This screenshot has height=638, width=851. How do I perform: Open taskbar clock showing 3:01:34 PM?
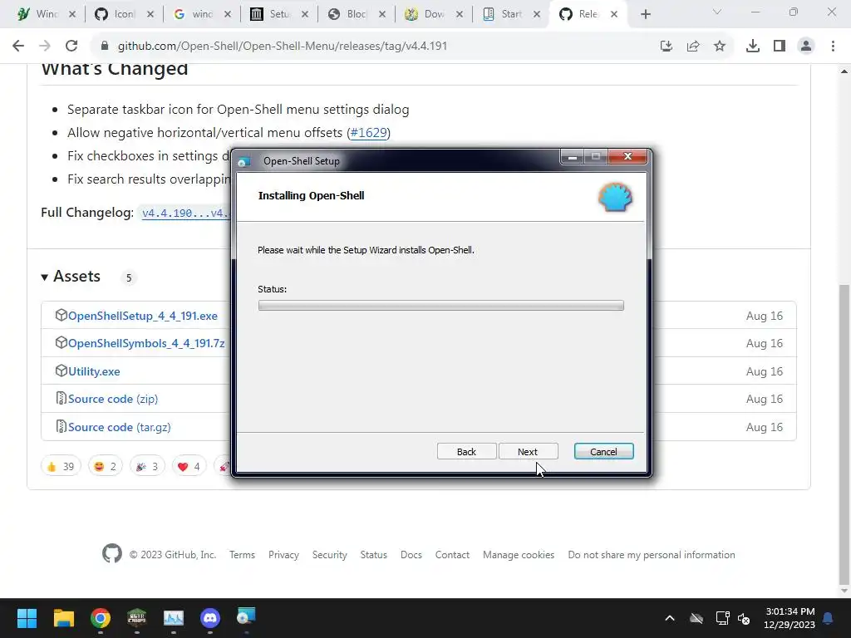coord(790,618)
